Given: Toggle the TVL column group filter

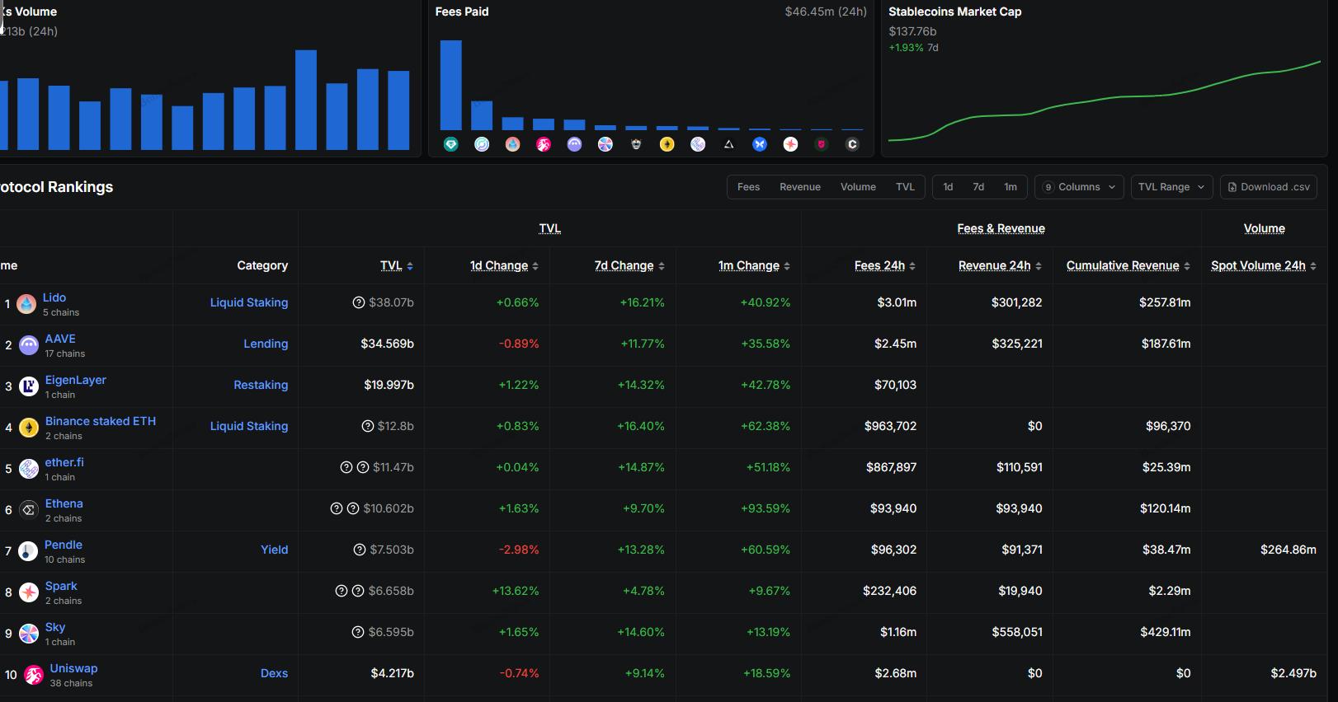Looking at the screenshot, I should pos(905,187).
